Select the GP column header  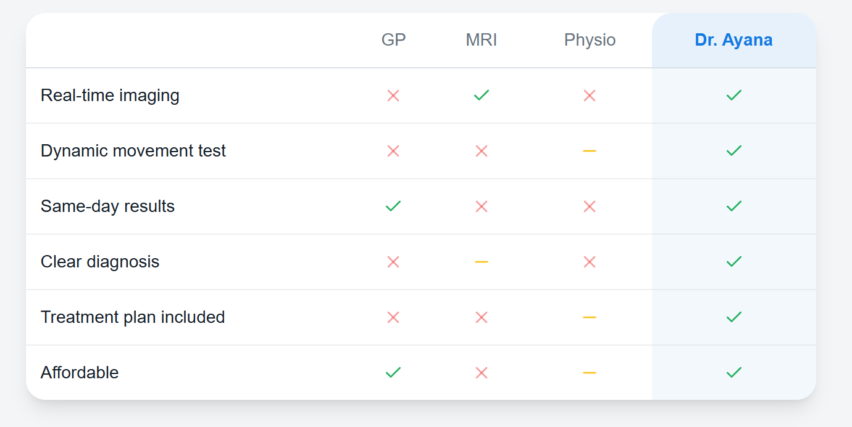click(x=394, y=40)
